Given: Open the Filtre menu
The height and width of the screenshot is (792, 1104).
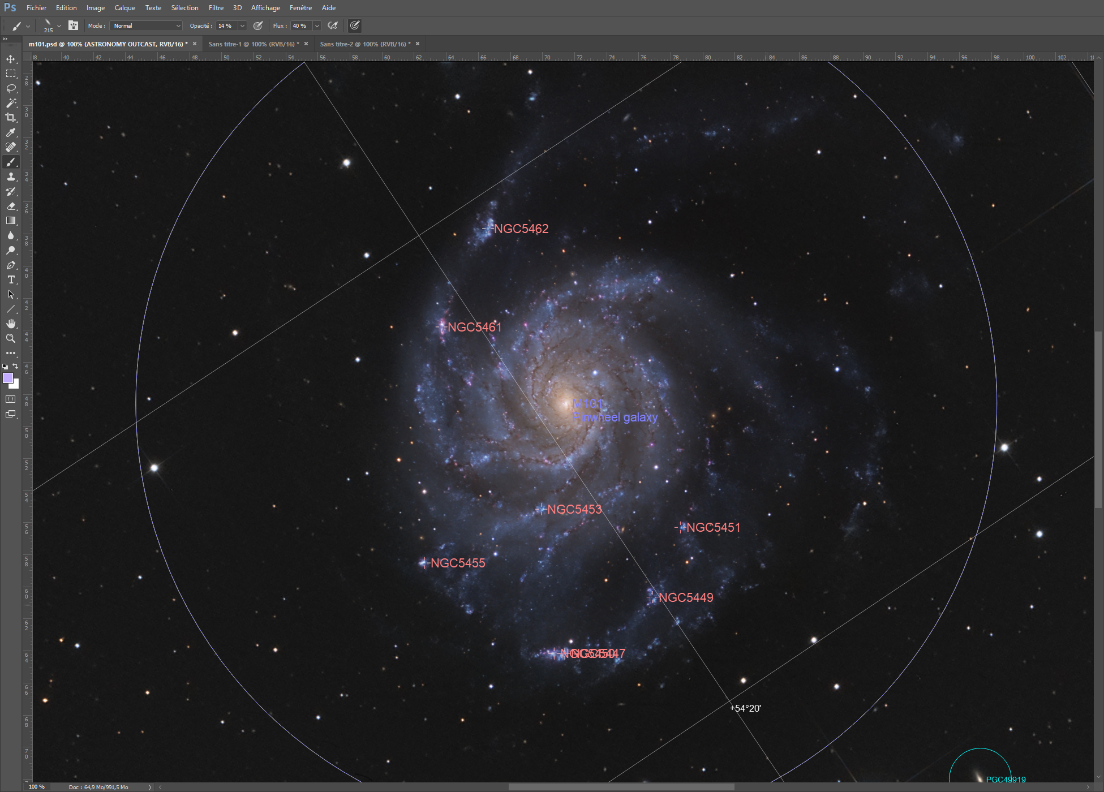Looking at the screenshot, I should (216, 8).
